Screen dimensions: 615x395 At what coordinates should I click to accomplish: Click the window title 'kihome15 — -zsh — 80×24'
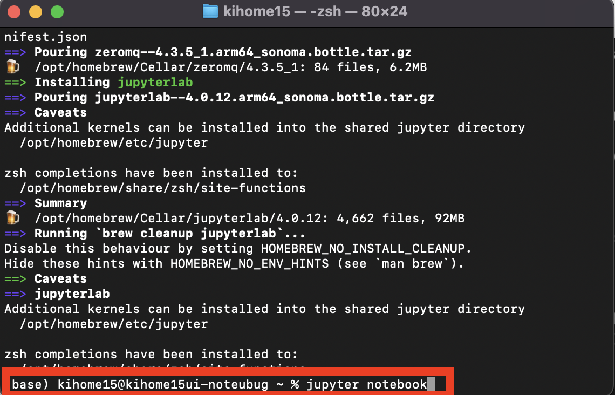coord(316,11)
